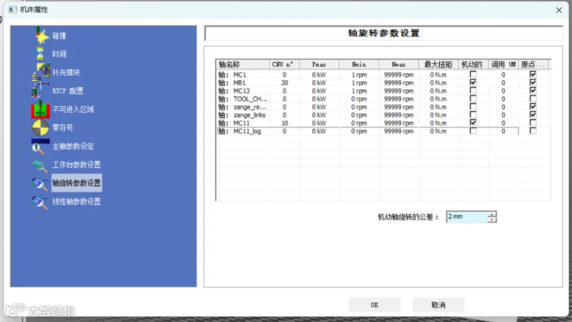Click the 轴旋转参数设置 sidebar icon
This screenshot has width=572, height=322.
point(40,183)
